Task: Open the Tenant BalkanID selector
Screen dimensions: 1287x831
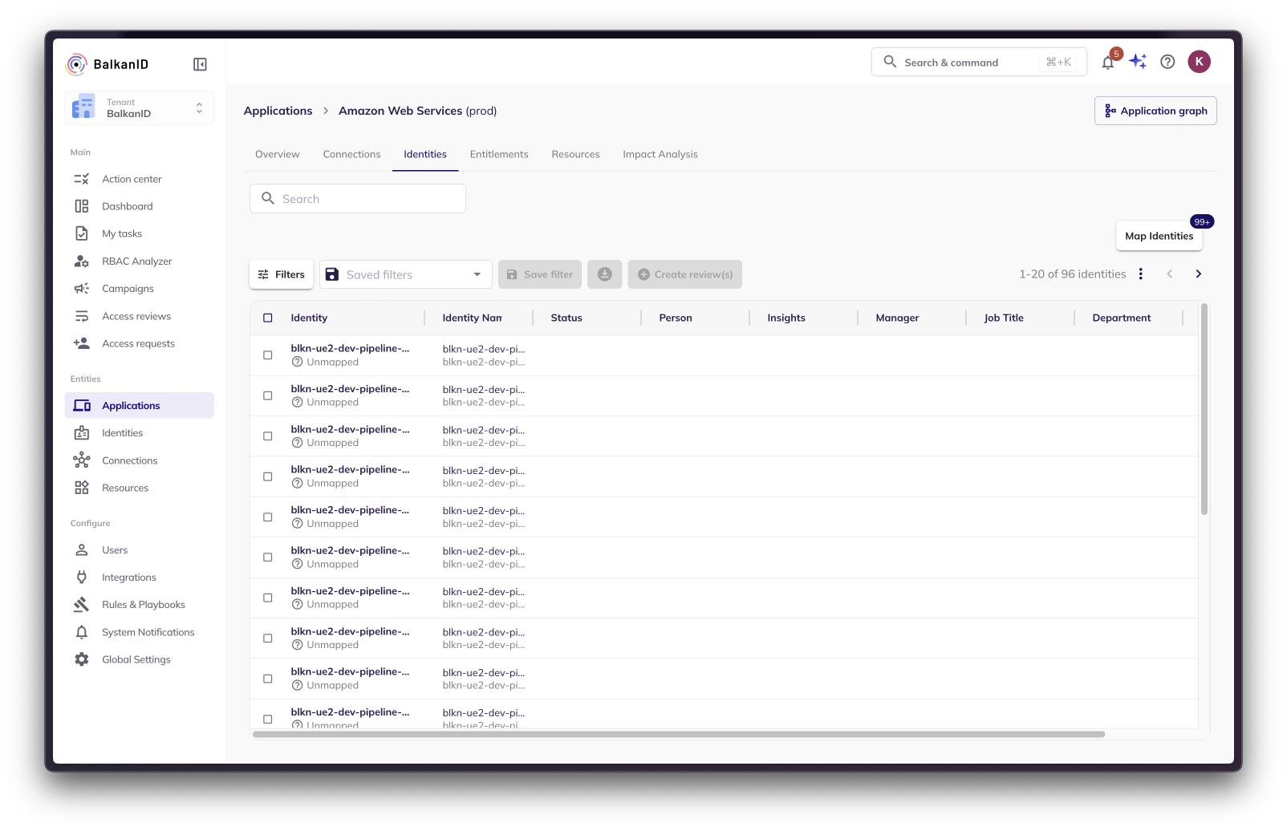Action: tap(139, 108)
